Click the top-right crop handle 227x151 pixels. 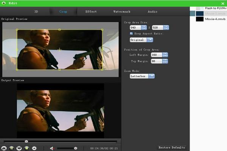[x=102, y=29]
